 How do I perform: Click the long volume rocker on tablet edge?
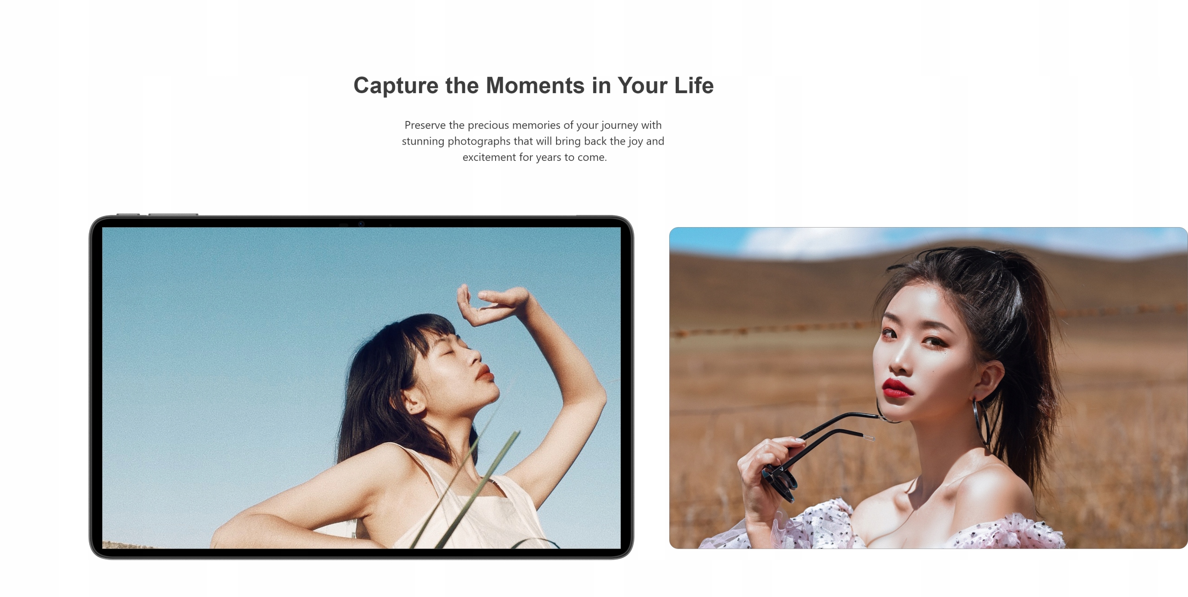click(x=173, y=215)
